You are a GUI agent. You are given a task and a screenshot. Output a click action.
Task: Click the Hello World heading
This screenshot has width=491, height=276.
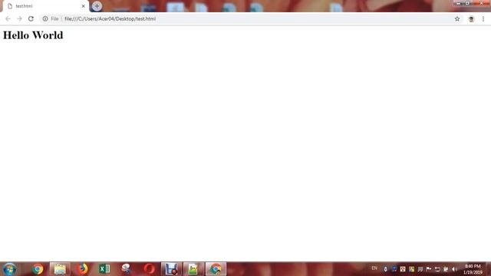tap(33, 35)
